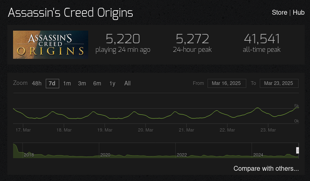
Task: Select the 48h zoom range
Action: click(37, 83)
